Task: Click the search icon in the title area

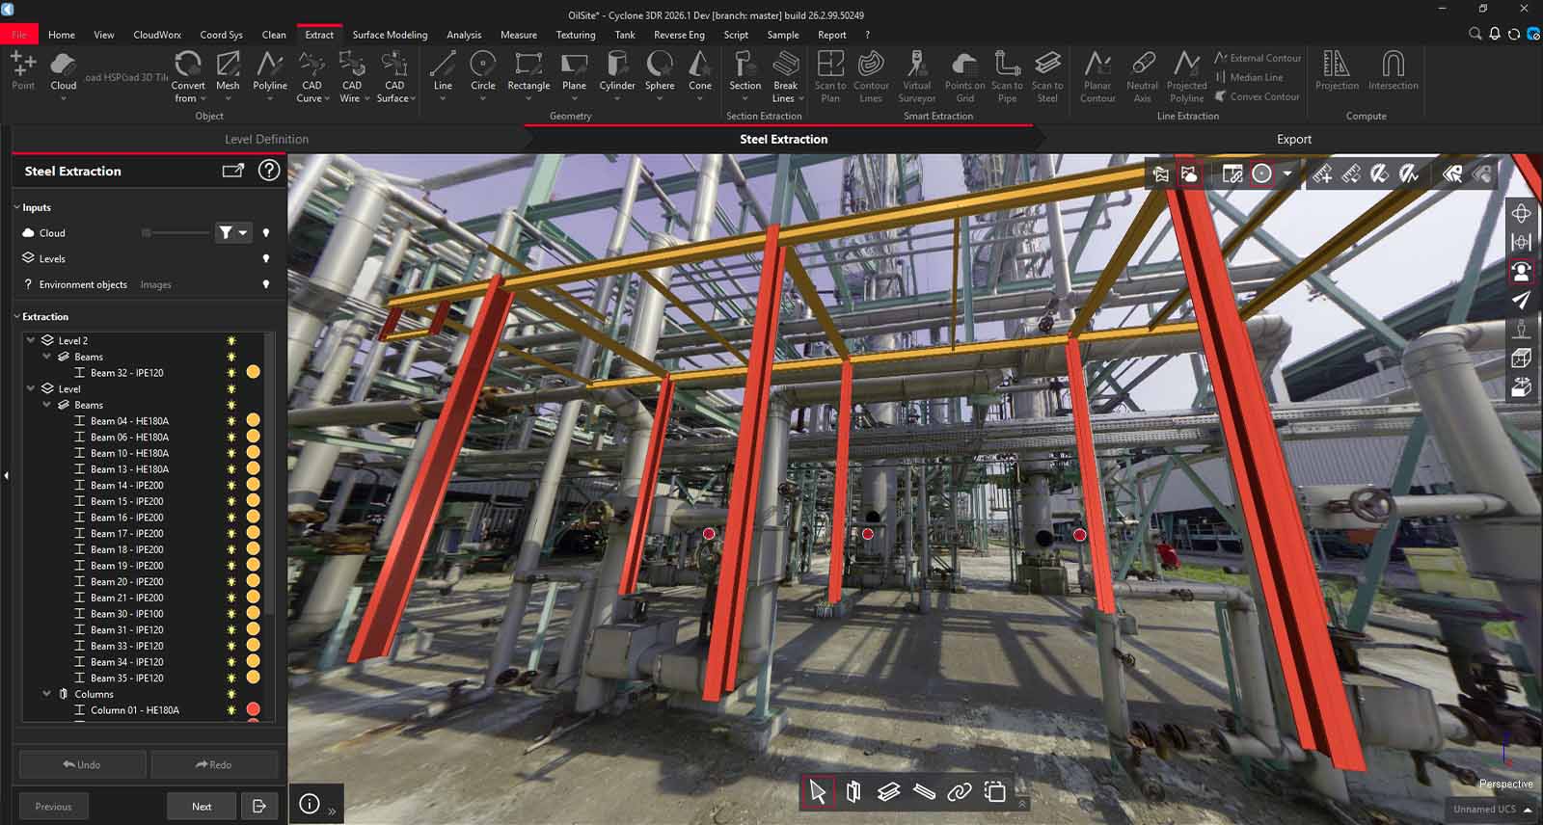Action: coord(1475,34)
